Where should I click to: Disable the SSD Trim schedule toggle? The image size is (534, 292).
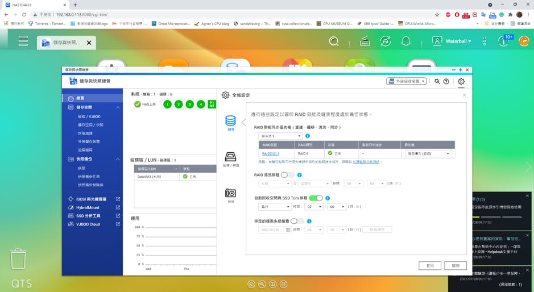(316, 198)
